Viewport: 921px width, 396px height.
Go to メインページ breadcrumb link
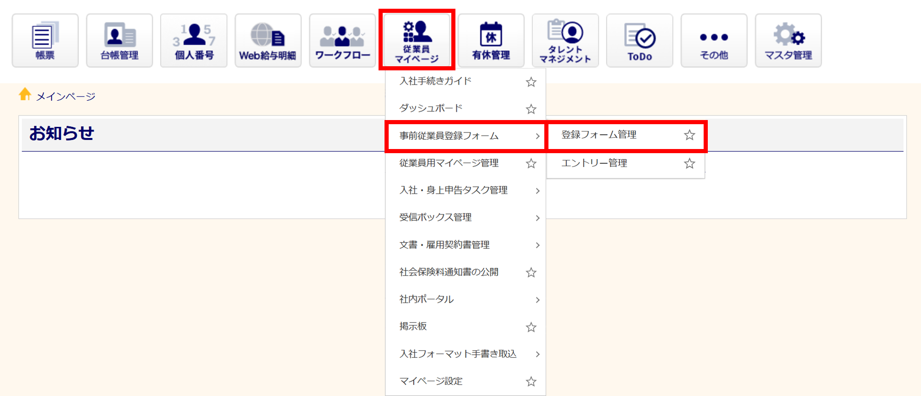[x=65, y=97]
